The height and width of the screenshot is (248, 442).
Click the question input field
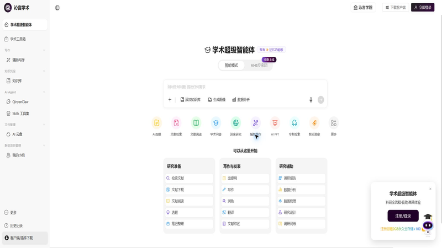click(x=245, y=87)
